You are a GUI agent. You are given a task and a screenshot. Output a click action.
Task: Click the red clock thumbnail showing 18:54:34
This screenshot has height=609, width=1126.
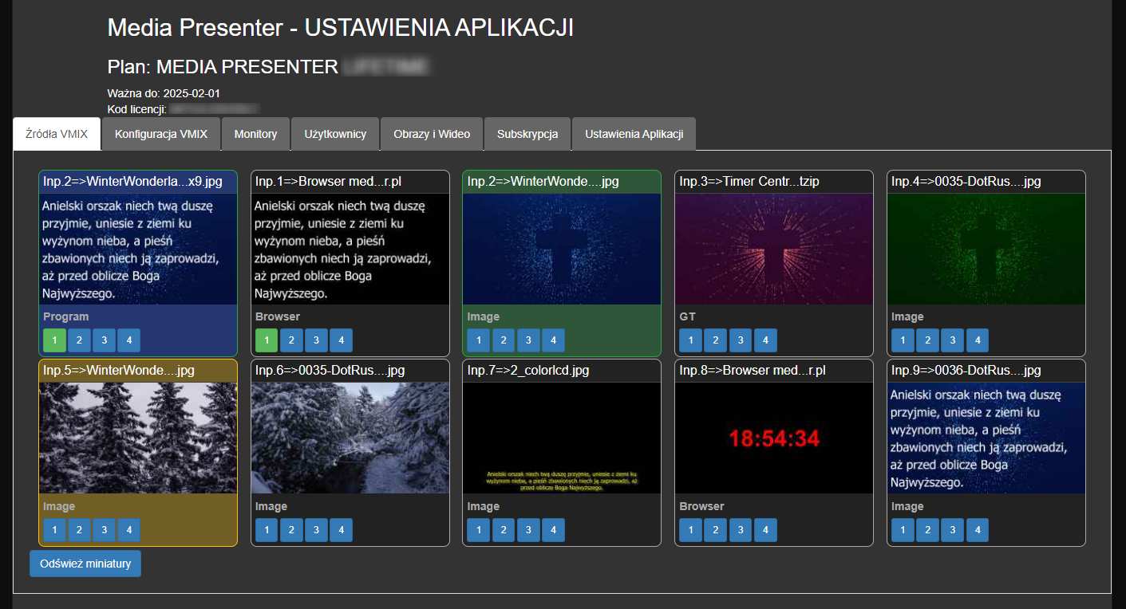tap(773, 438)
